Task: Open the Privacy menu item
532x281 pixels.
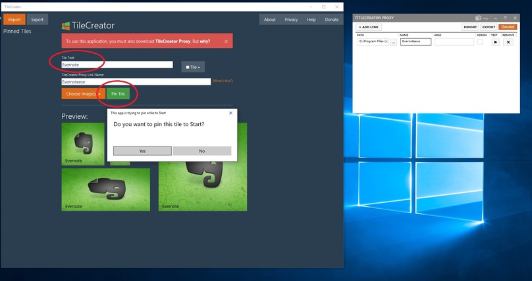Action: pyautogui.click(x=291, y=19)
